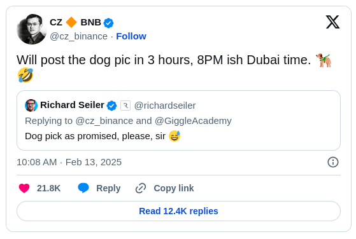
Task: Open the 10:08 AM Feb 13, 2025 timestamp
Action: (69, 162)
